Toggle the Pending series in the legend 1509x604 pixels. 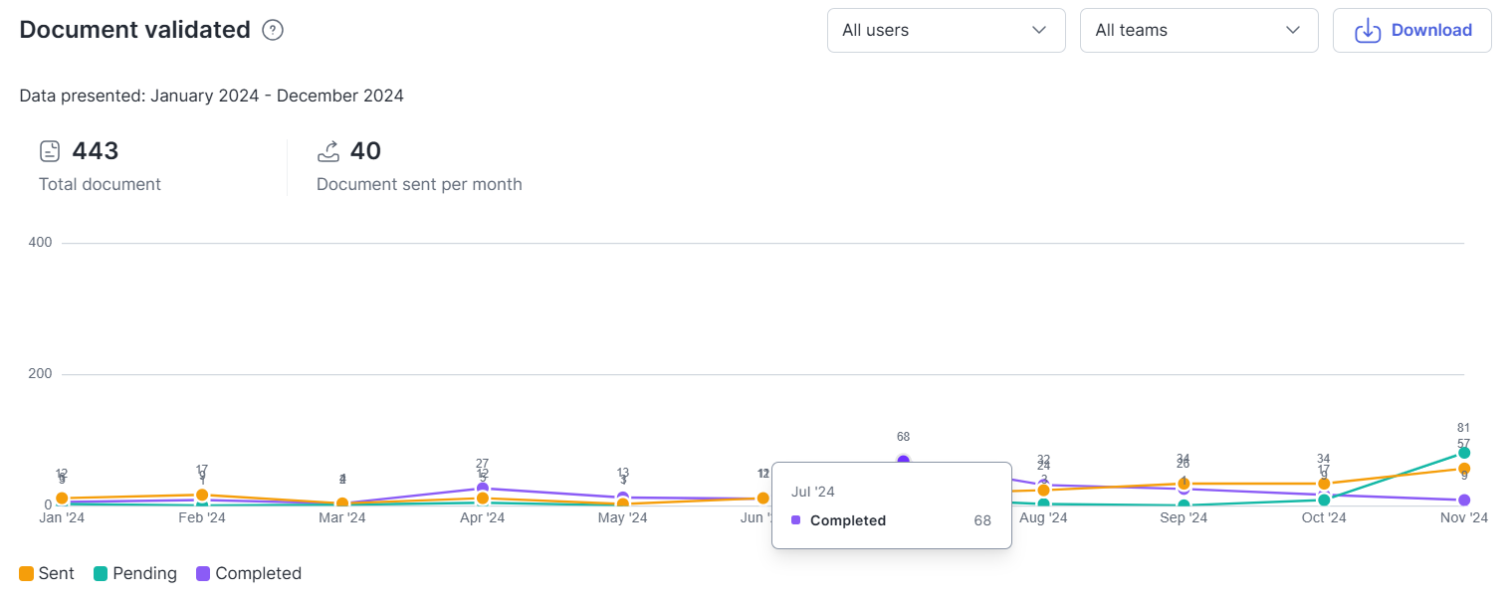click(x=135, y=573)
